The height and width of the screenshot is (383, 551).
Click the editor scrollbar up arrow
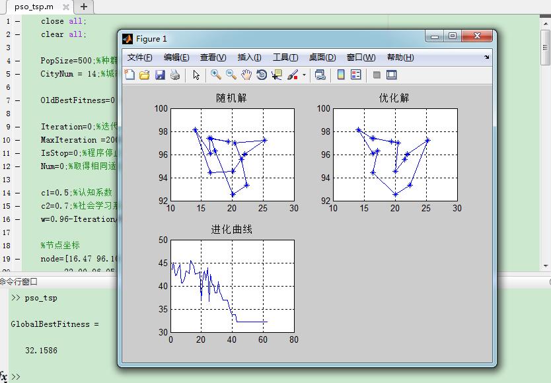[545, 23]
